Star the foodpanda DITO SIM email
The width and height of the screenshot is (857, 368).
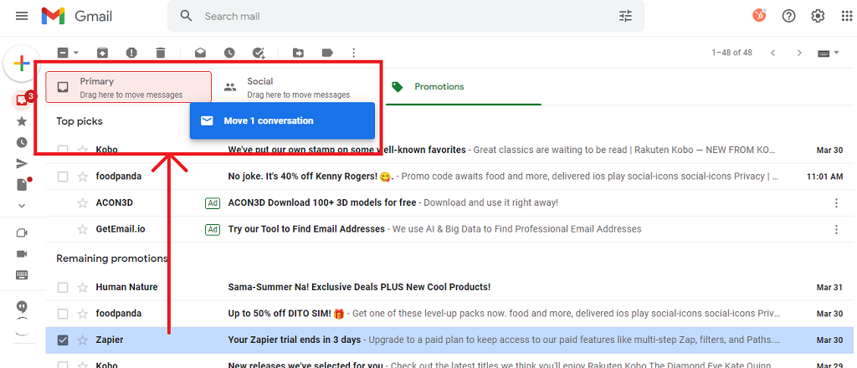pyautogui.click(x=83, y=314)
